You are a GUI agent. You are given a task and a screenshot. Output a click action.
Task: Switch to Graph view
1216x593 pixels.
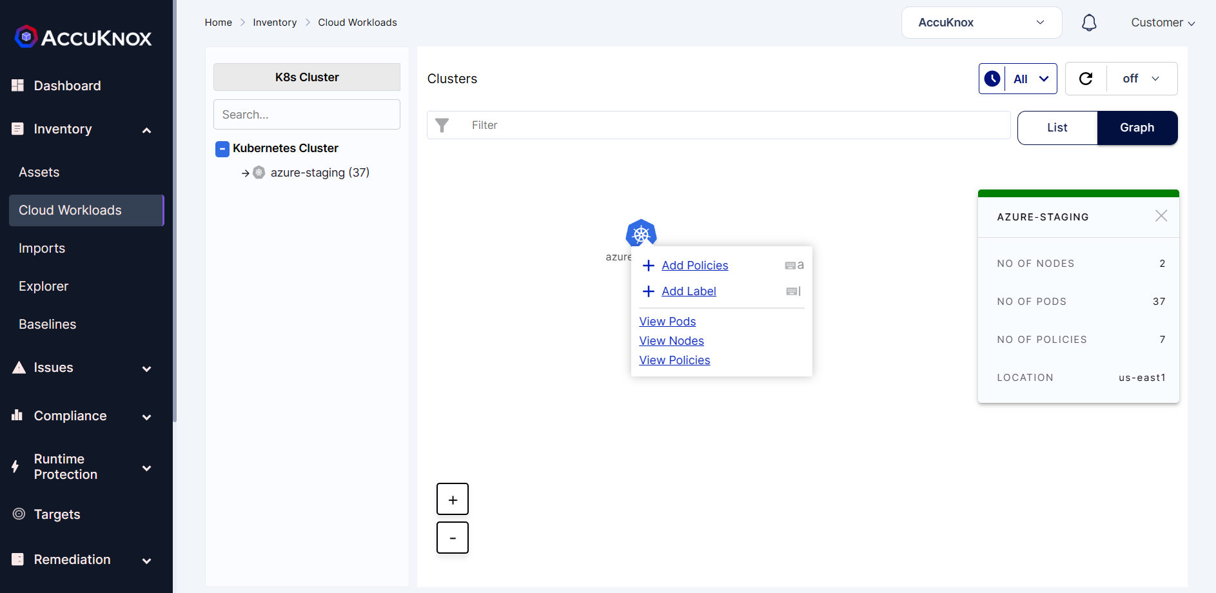point(1137,128)
